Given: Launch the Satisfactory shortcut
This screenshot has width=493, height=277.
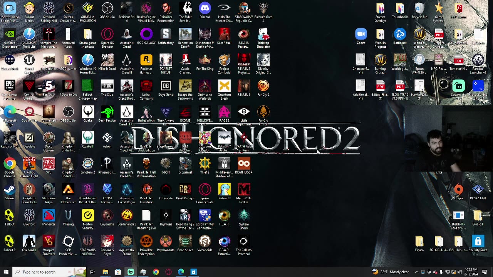Looking at the screenshot, I should (166, 36).
